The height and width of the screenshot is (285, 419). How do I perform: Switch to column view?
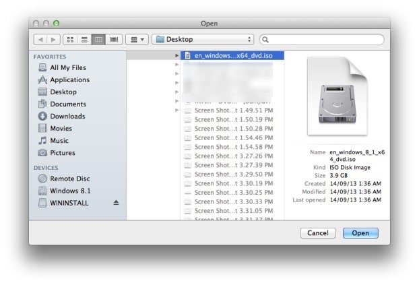(98, 40)
